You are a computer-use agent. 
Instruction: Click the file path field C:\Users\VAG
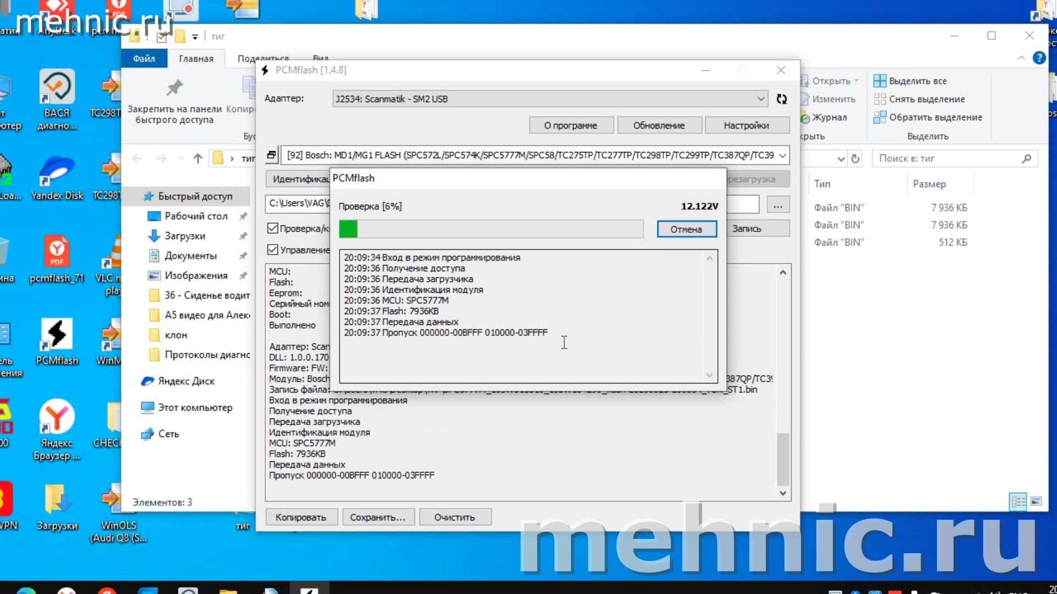pos(298,204)
